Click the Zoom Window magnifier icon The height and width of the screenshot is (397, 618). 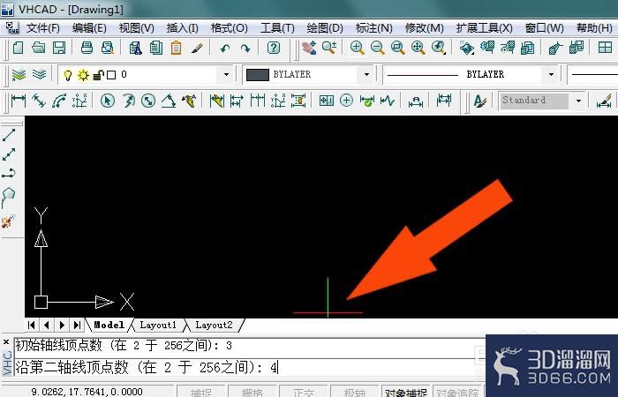(397, 48)
